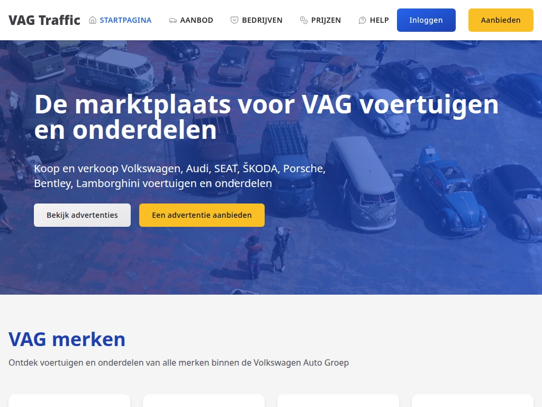Viewport: 542px width, 407px height.
Task: Open the HELP navigation text
Action: click(379, 20)
